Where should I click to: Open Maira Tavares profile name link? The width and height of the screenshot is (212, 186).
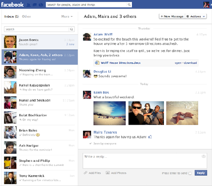pos(105,132)
